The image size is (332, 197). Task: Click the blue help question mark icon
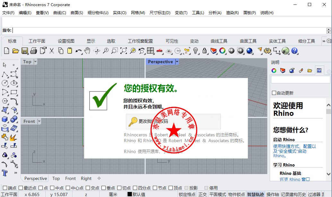[294, 51]
